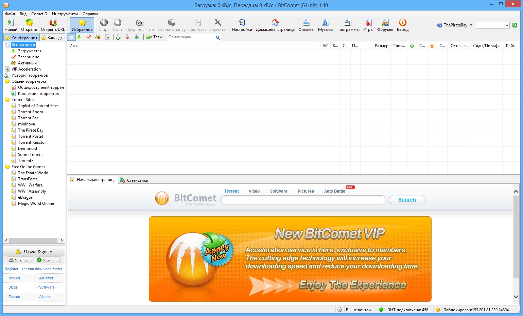Toggle the Избранное favorites panel button
The width and height of the screenshot is (523, 316).
(82, 25)
